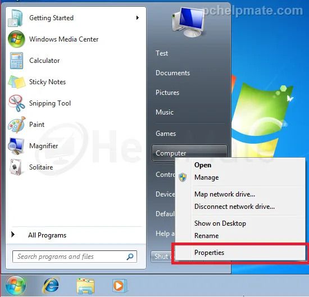Open the Documents link
Image resolution: width=309 pixels, height=297 pixels.
pos(172,73)
